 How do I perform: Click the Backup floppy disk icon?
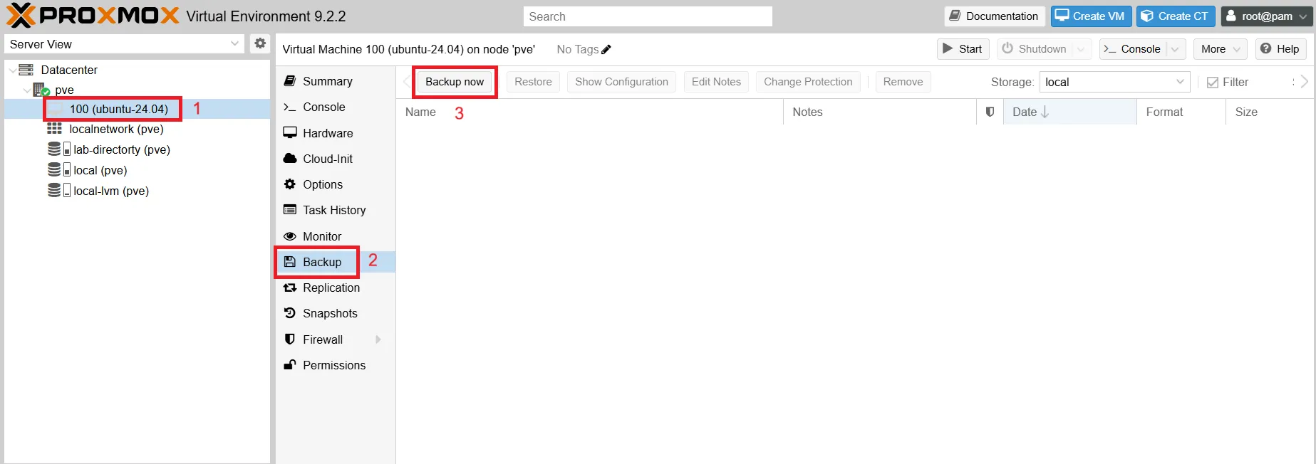290,262
